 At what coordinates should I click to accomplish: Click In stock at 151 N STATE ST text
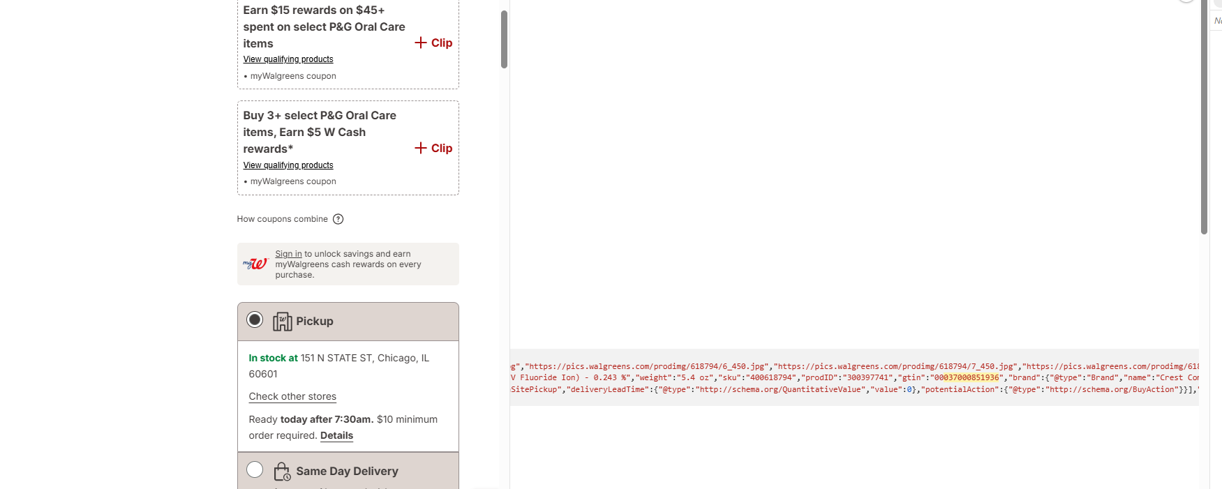339,366
